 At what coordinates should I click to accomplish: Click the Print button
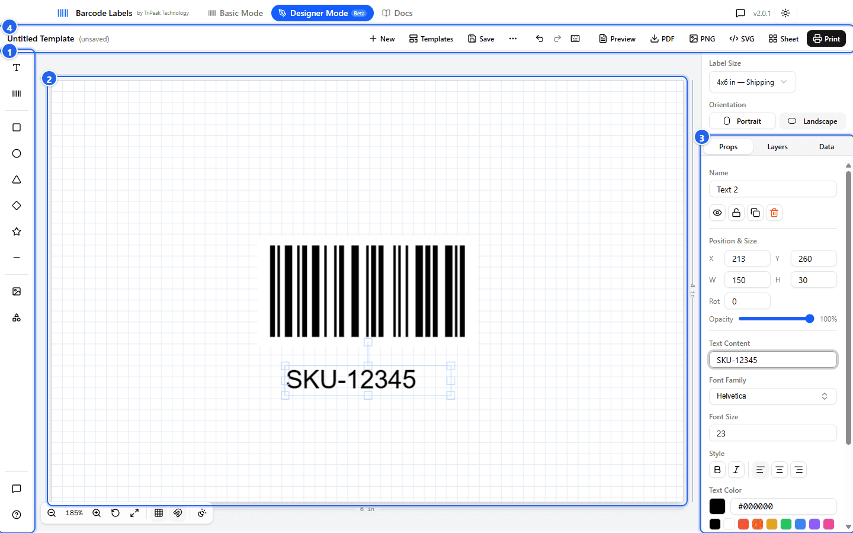[x=826, y=38]
